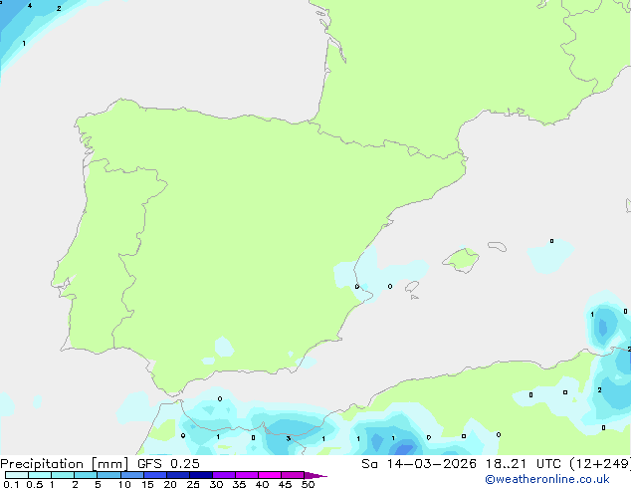Click the legend label '45'
Screen dimensions: 631x488
click(x=285, y=484)
